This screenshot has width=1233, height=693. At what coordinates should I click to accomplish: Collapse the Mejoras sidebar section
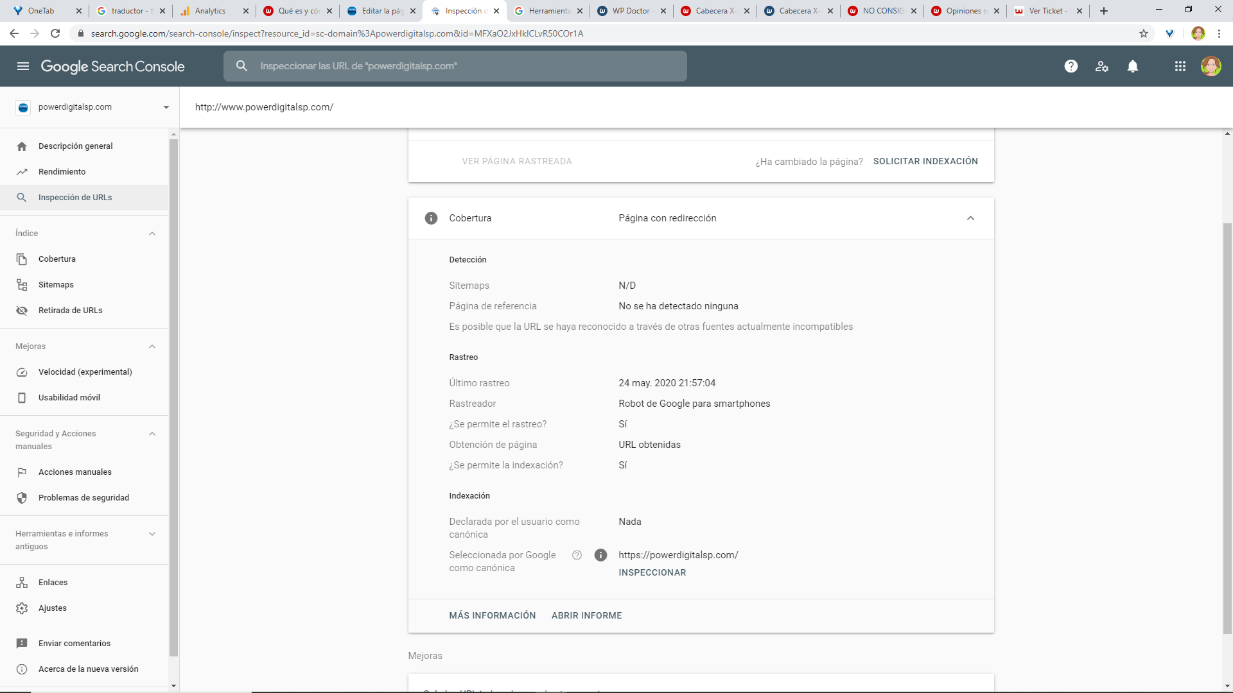coord(152,346)
